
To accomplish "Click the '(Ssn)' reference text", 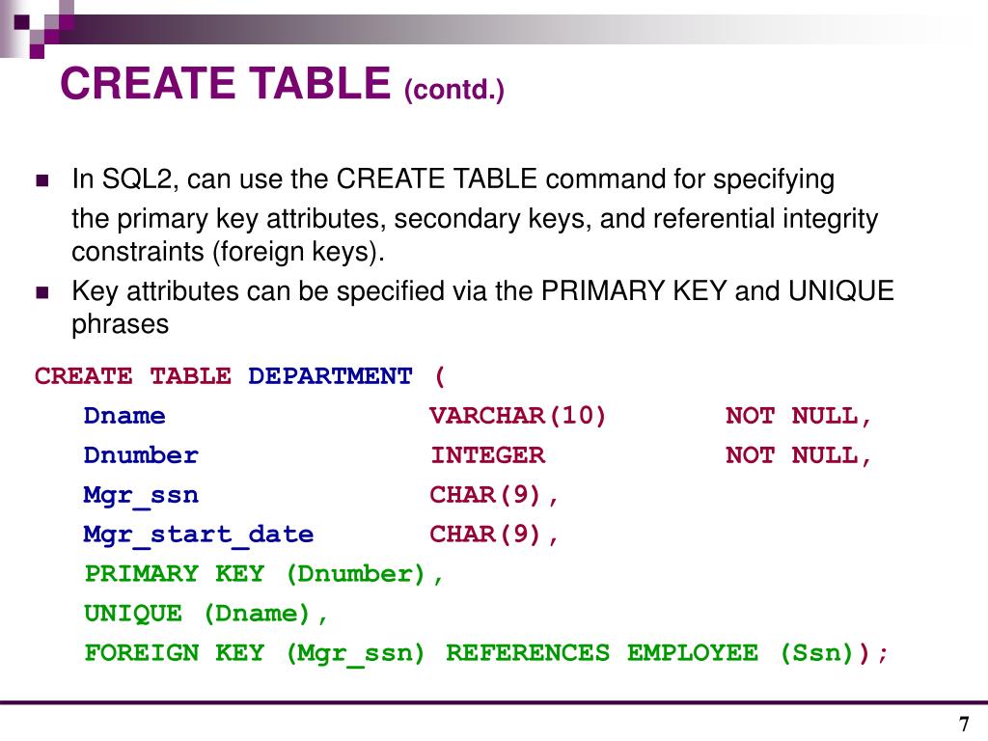I will point(819,653).
